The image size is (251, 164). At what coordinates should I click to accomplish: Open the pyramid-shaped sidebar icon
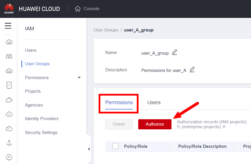click(9, 143)
